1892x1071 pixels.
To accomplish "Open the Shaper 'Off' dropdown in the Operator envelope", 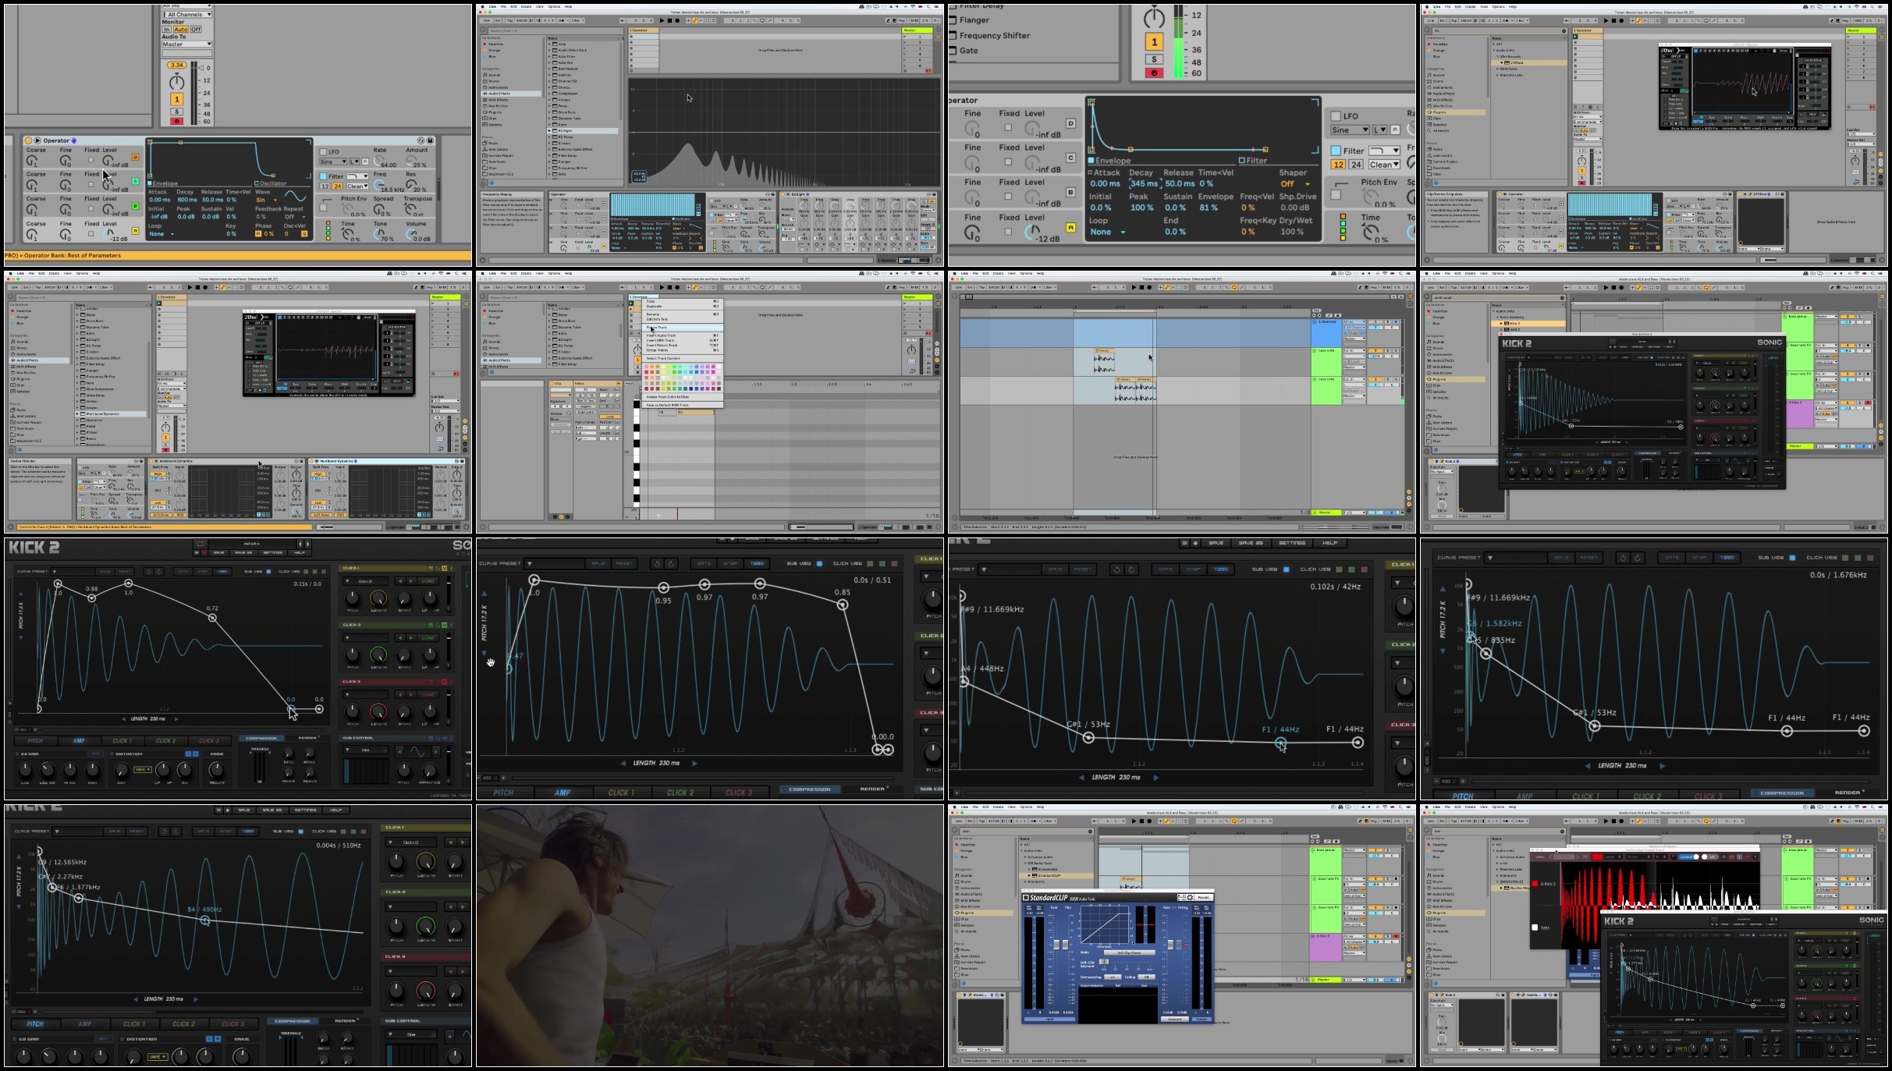I will (x=1295, y=184).
